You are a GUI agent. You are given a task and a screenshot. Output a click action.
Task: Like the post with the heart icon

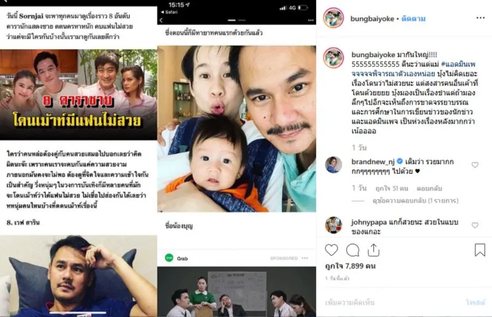coord(331,250)
